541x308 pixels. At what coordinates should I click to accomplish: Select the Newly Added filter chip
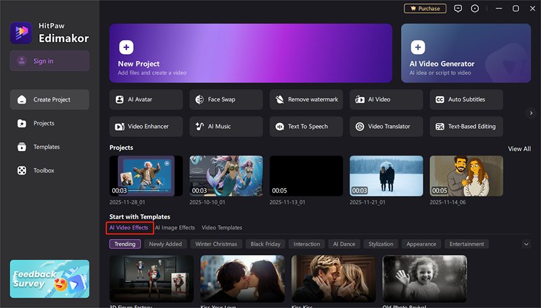[x=165, y=244]
